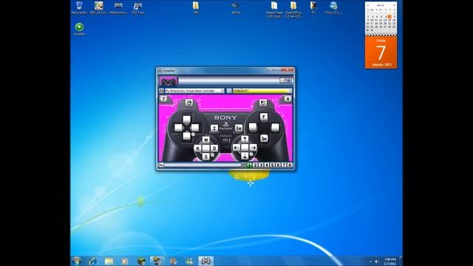Click the right trigger button labeled 8

pyautogui.click(x=287, y=98)
